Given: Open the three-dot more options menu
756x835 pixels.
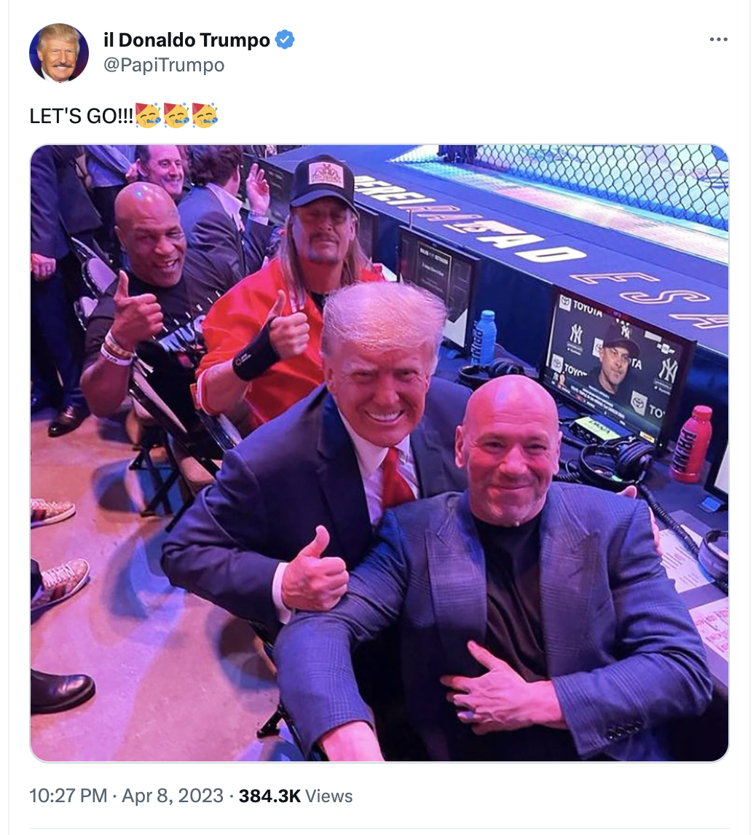Looking at the screenshot, I should [718, 39].
